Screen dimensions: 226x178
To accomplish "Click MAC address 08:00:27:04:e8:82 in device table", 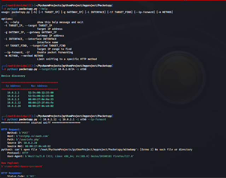I will click(41, 106).
